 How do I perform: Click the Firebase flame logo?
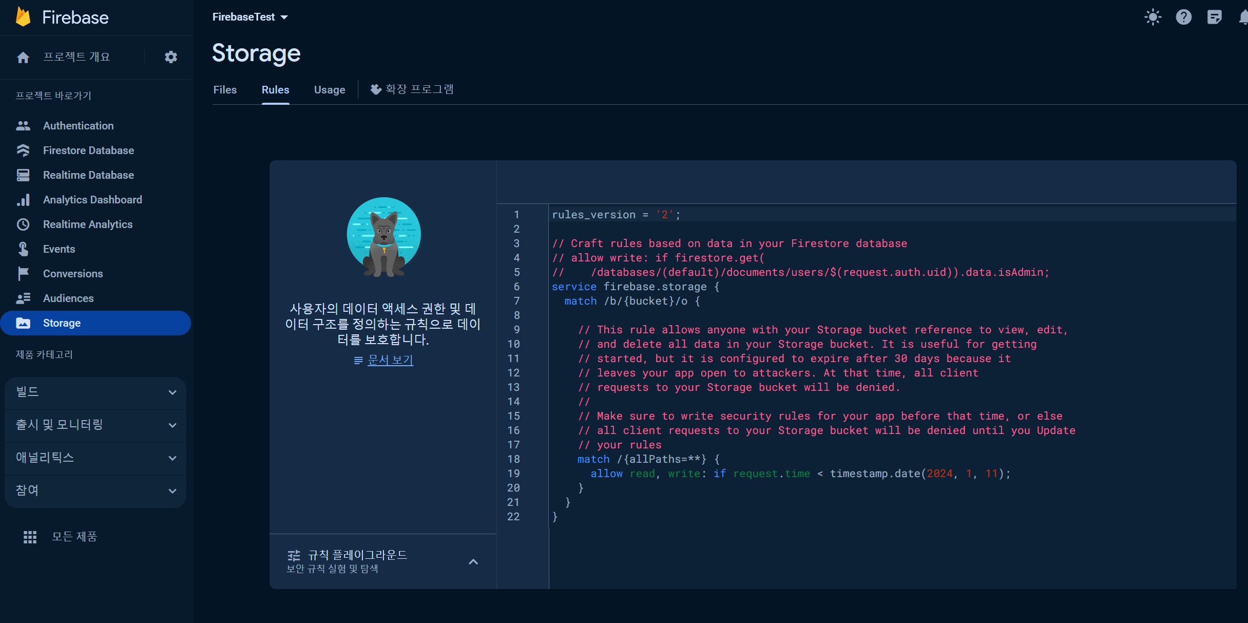(x=23, y=17)
